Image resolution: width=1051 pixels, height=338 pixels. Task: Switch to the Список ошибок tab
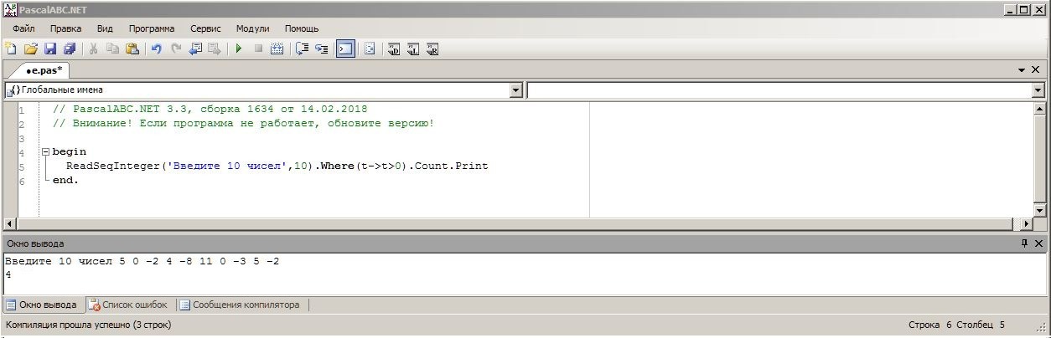tap(128, 305)
